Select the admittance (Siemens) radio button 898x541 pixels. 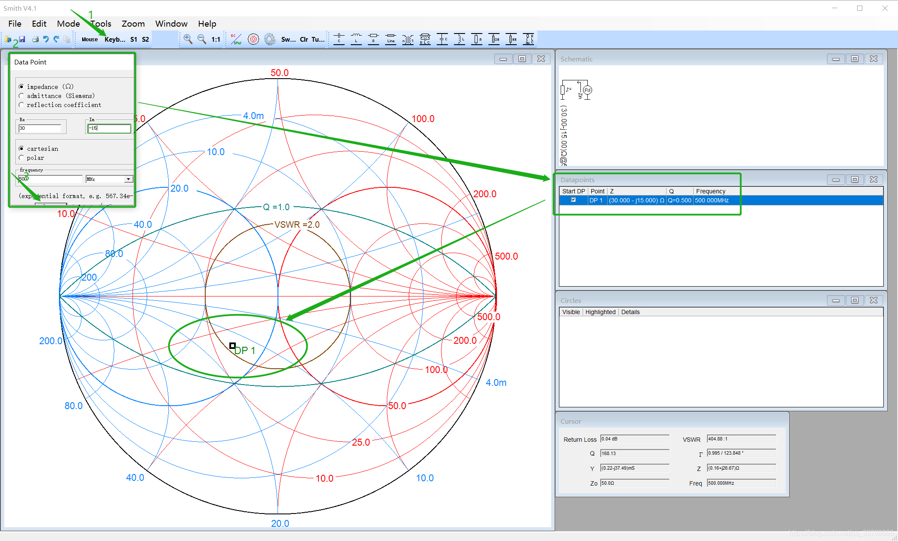tap(22, 96)
